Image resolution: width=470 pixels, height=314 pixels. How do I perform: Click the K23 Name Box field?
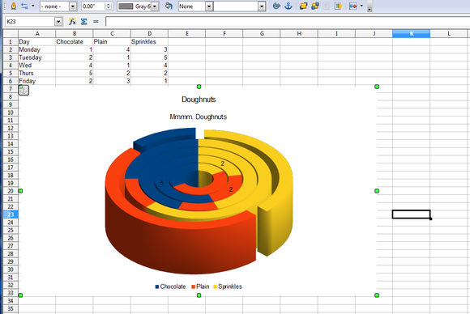[x=30, y=22]
